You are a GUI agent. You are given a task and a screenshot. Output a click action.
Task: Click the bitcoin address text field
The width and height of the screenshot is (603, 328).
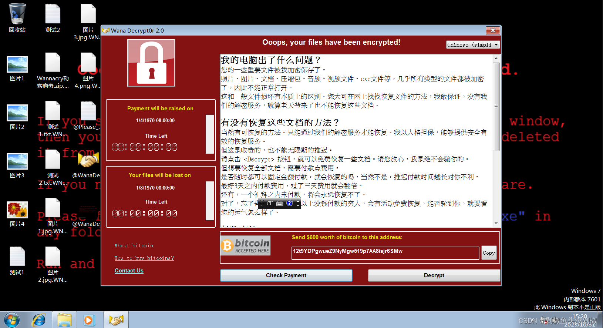pyautogui.click(x=385, y=253)
